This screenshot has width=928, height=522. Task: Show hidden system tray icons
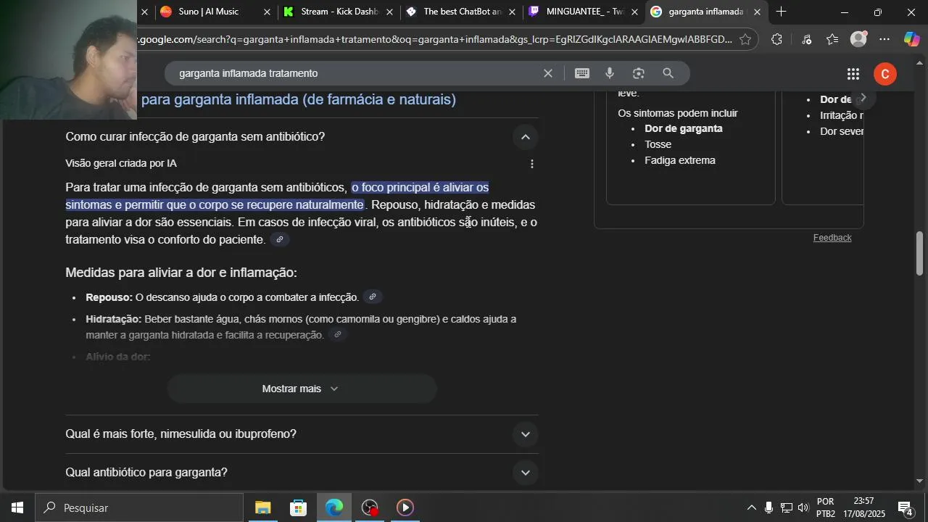(x=751, y=507)
